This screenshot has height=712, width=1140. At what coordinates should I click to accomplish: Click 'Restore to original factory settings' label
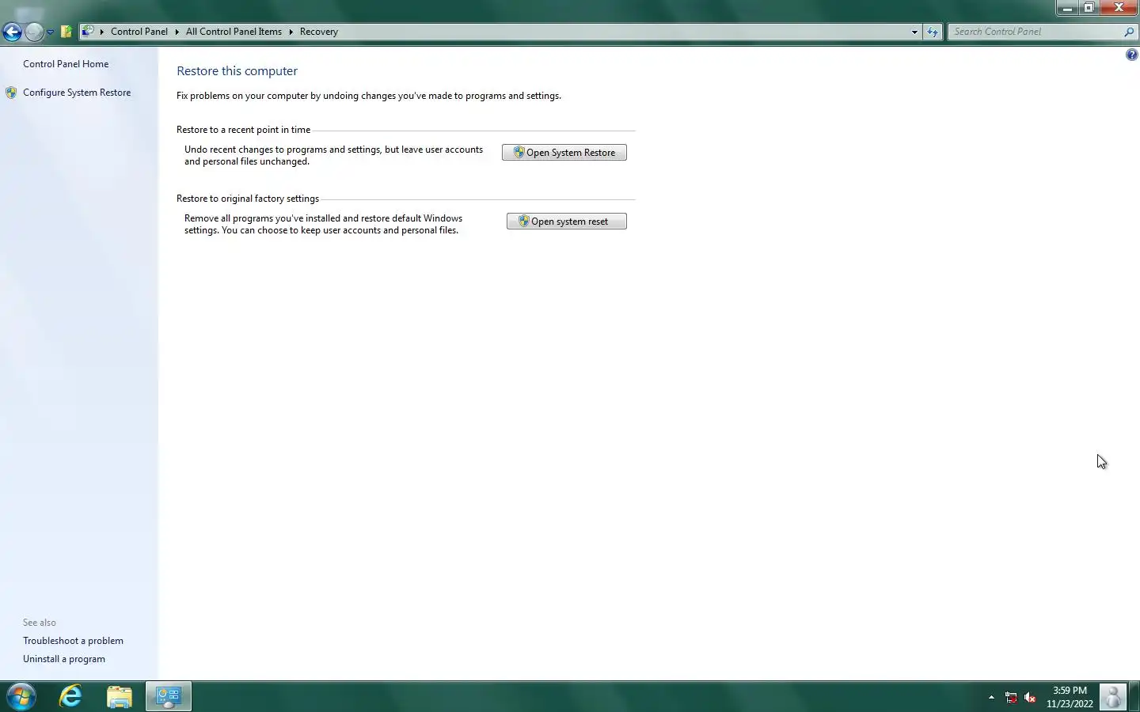tap(248, 199)
